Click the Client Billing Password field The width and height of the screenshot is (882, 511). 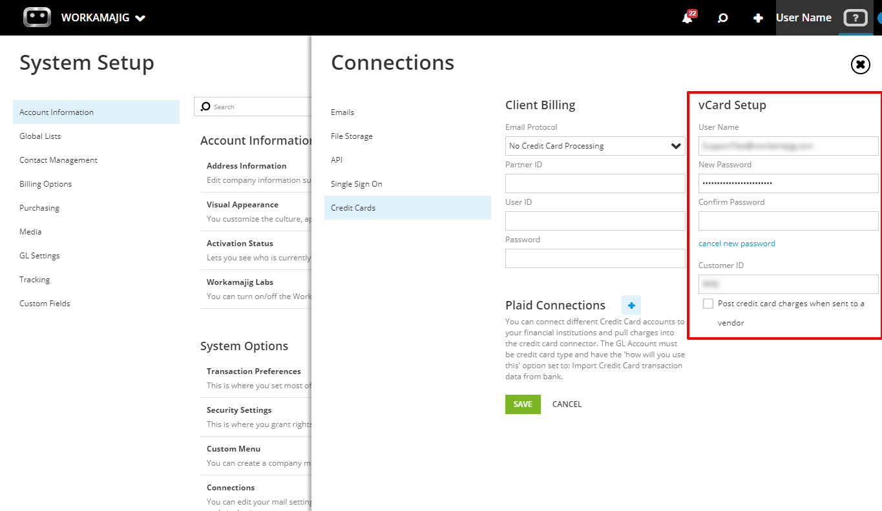coord(595,258)
